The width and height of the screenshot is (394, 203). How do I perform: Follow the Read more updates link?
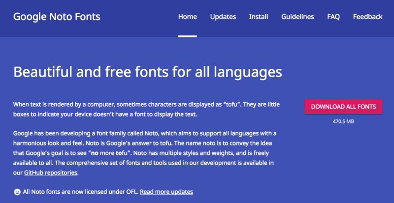tap(166, 192)
